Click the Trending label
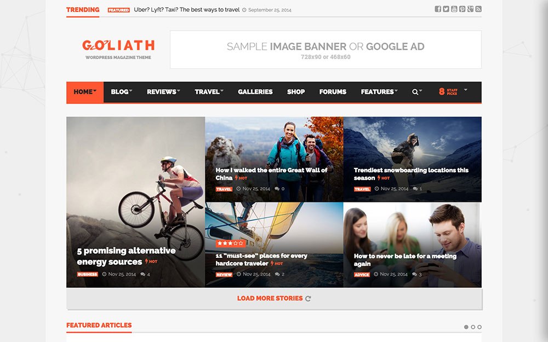548x342 pixels. pos(83,10)
